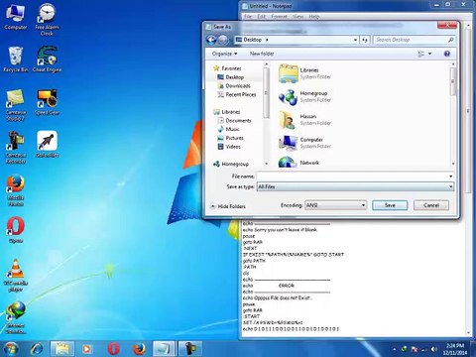Select Documents library

(x=234, y=121)
